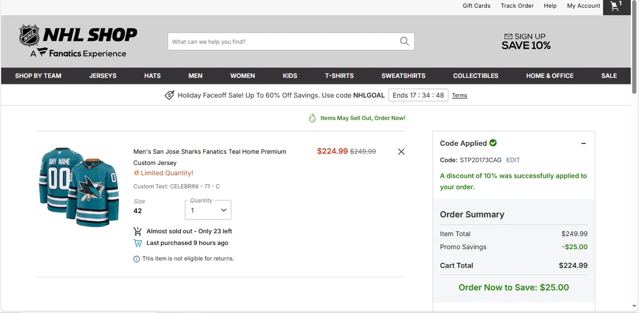The image size is (639, 313).
Task: Click the Last purchased cart icon
Action: coord(138,243)
